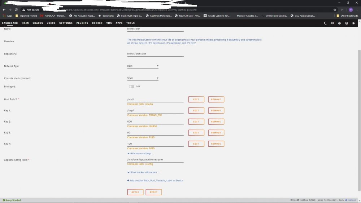The image size is (361, 203).
Task: Click the Array Started status text
Action: [12, 200]
